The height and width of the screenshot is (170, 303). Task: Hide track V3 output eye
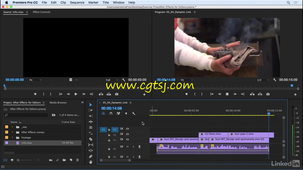coord(127,129)
